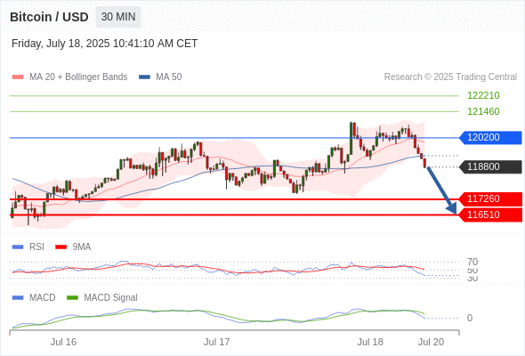Image resolution: width=525 pixels, height=356 pixels.
Task: Click the 116510 support price tag
Action: point(490,214)
